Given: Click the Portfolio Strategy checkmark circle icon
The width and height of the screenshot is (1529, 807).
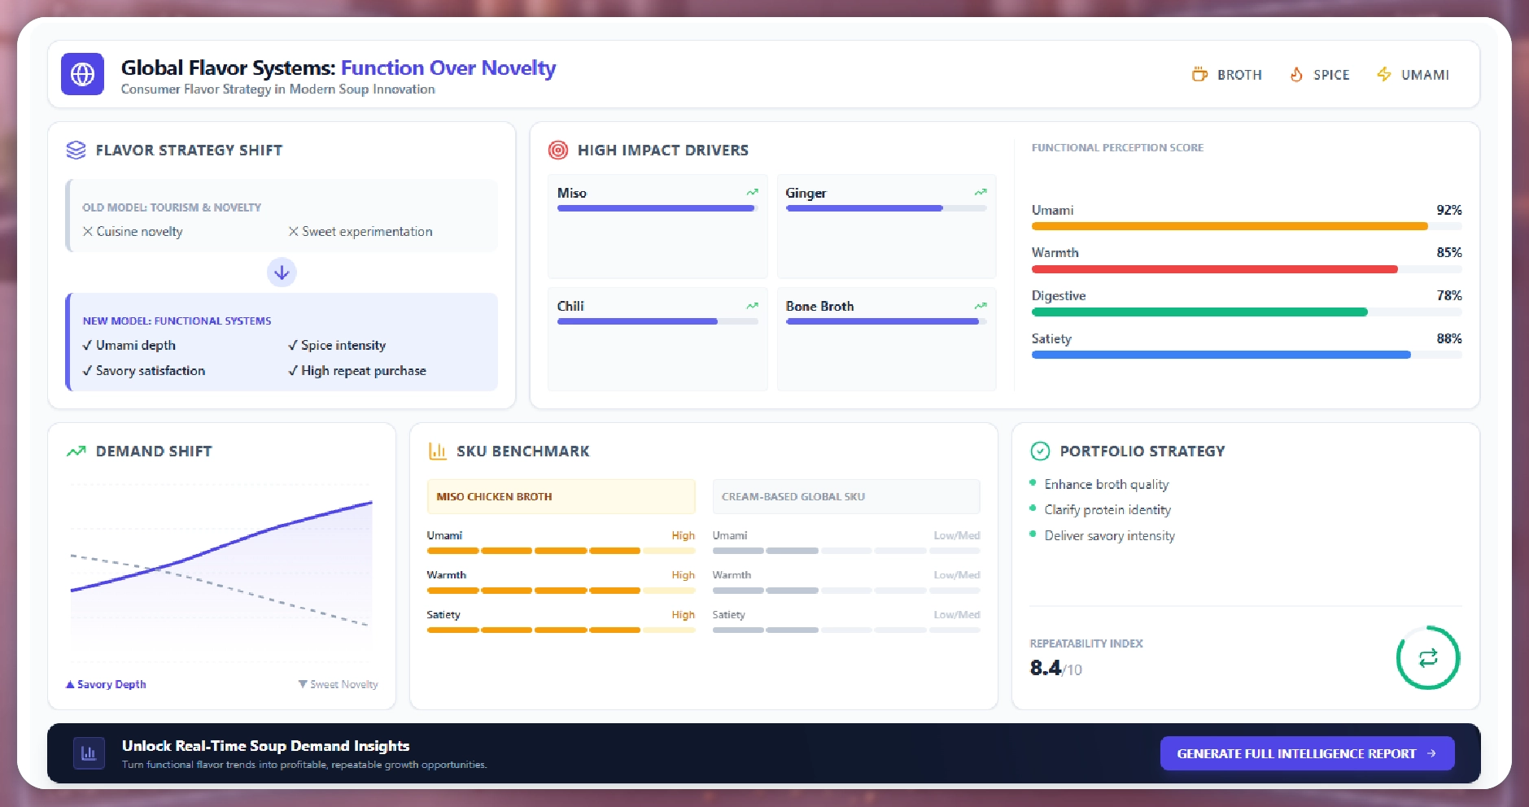Looking at the screenshot, I should tap(1040, 451).
